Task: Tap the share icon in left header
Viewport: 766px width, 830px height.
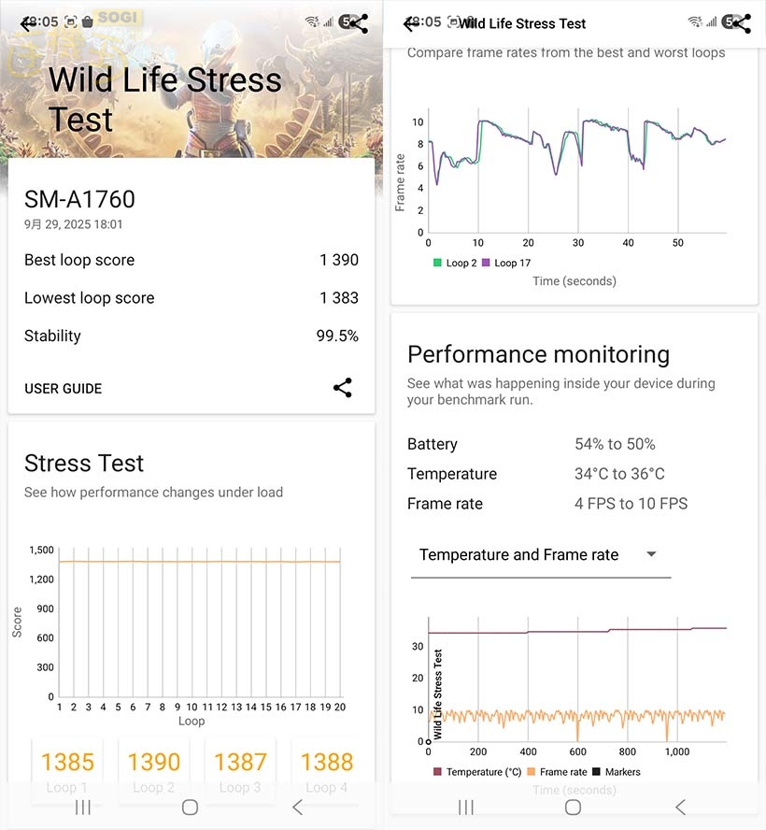Action: click(x=358, y=24)
